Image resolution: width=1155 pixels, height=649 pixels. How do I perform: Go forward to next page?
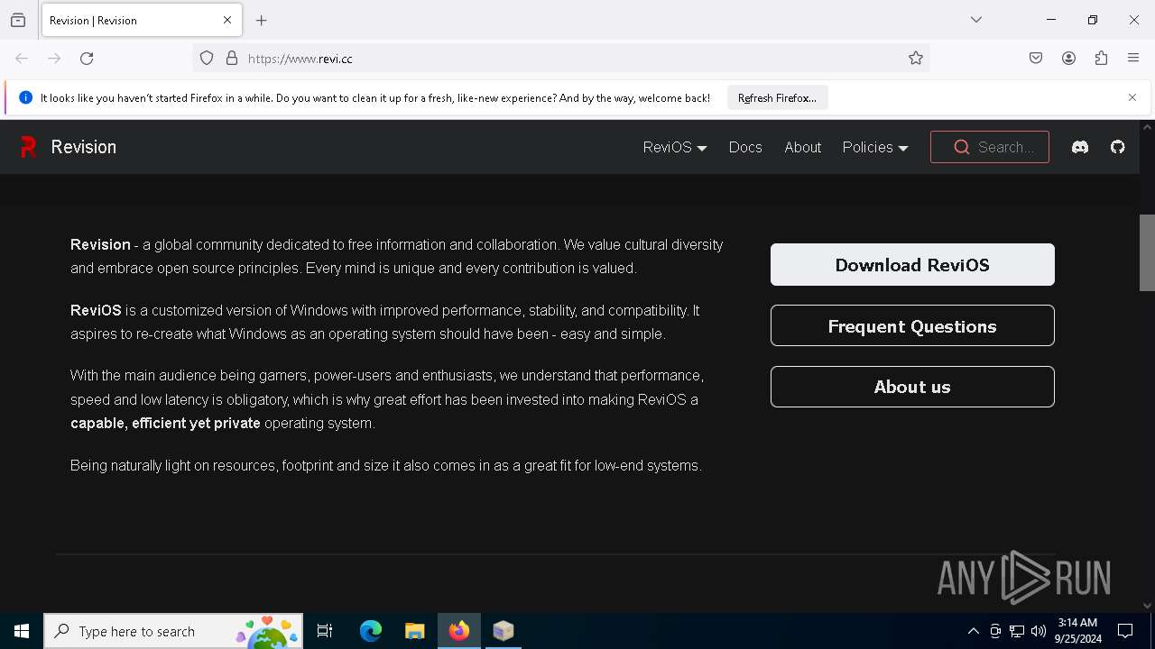[54, 59]
